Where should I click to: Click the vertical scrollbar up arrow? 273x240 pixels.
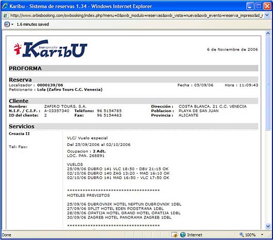pos(268,33)
